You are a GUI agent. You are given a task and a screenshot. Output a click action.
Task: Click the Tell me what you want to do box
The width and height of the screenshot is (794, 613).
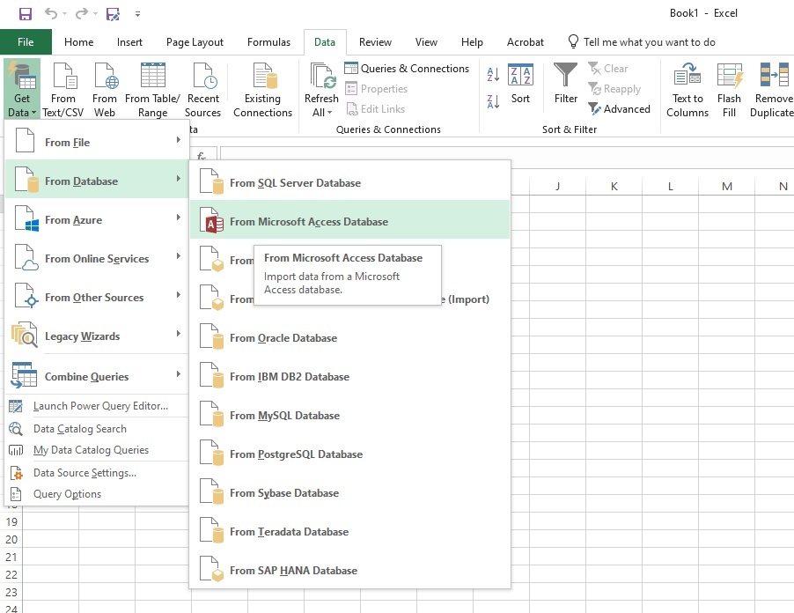tap(642, 42)
